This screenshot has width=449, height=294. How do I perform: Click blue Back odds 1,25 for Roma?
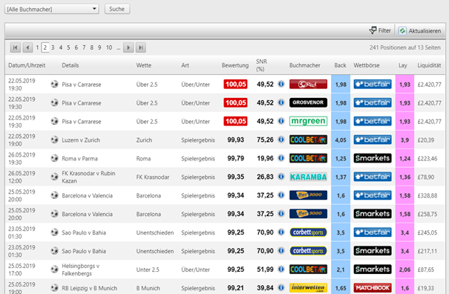341,158
